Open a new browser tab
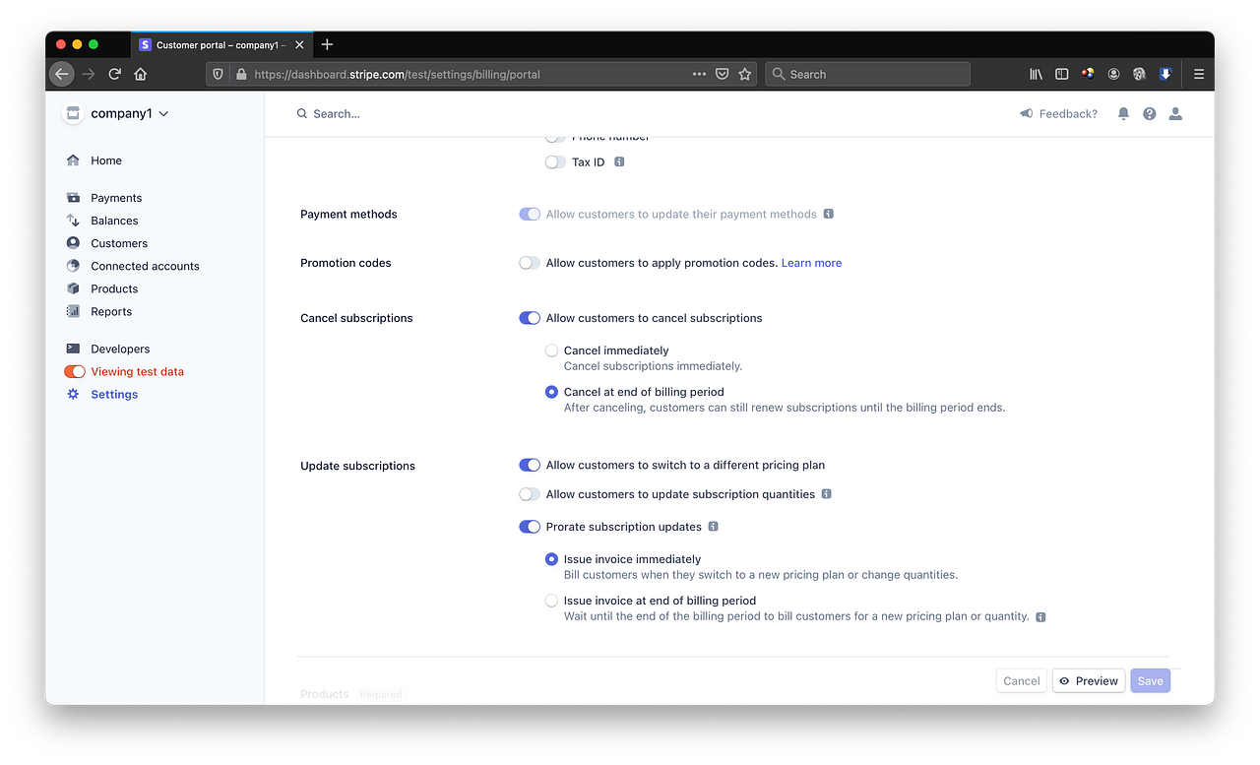Viewport: 1260px width, 765px height. coord(327,44)
